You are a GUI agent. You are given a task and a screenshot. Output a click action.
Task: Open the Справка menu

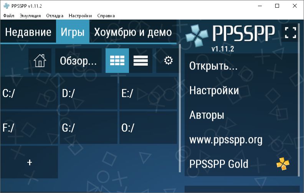106,16
